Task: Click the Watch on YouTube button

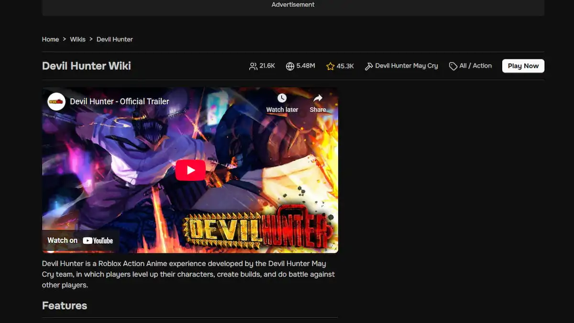Action: [x=80, y=240]
